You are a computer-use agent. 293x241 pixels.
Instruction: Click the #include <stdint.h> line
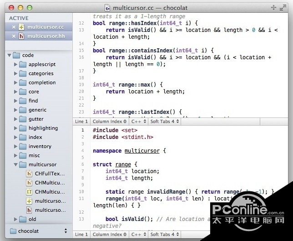[x=123, y=137]
